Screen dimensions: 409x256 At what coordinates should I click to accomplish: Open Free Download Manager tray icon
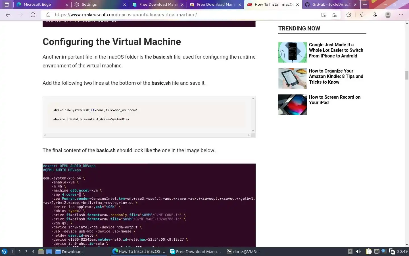point(392,251)
